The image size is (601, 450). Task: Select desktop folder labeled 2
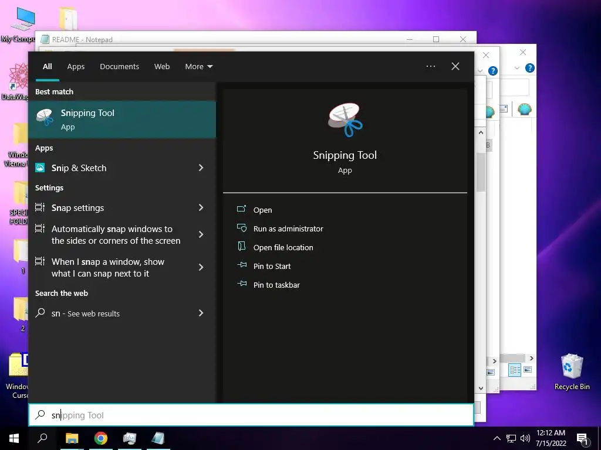(21, 314)
